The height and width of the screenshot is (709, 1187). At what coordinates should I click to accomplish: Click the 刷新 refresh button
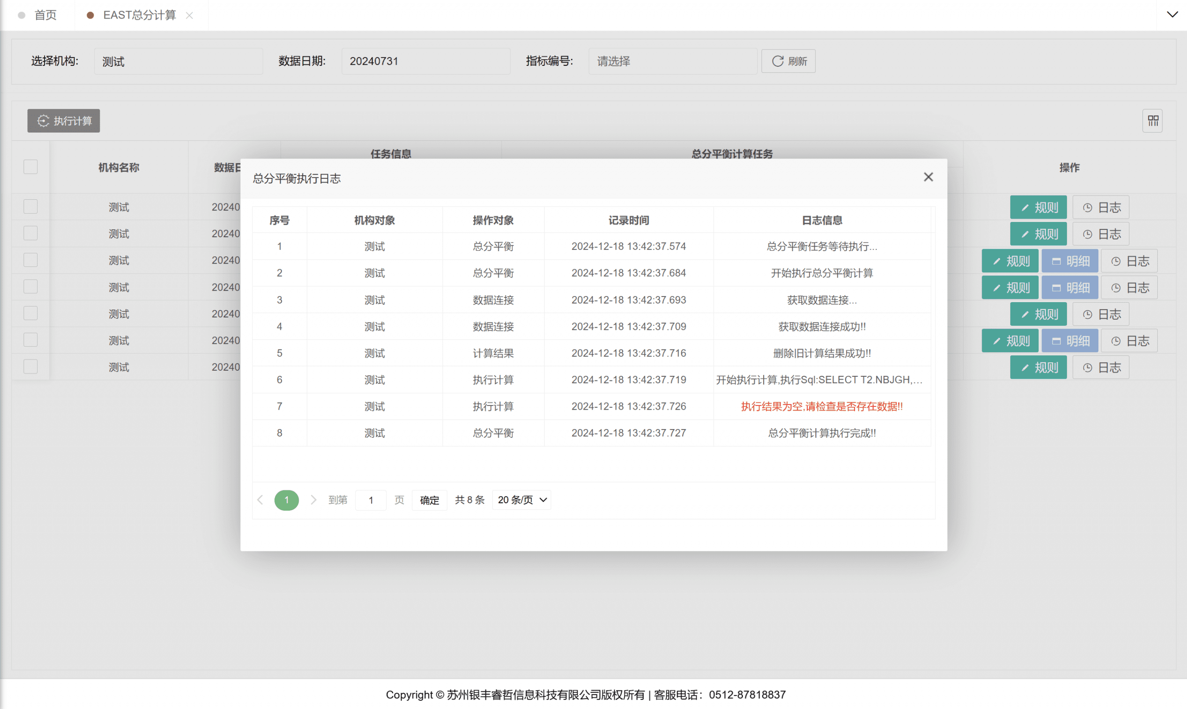(x=788, y=61)
